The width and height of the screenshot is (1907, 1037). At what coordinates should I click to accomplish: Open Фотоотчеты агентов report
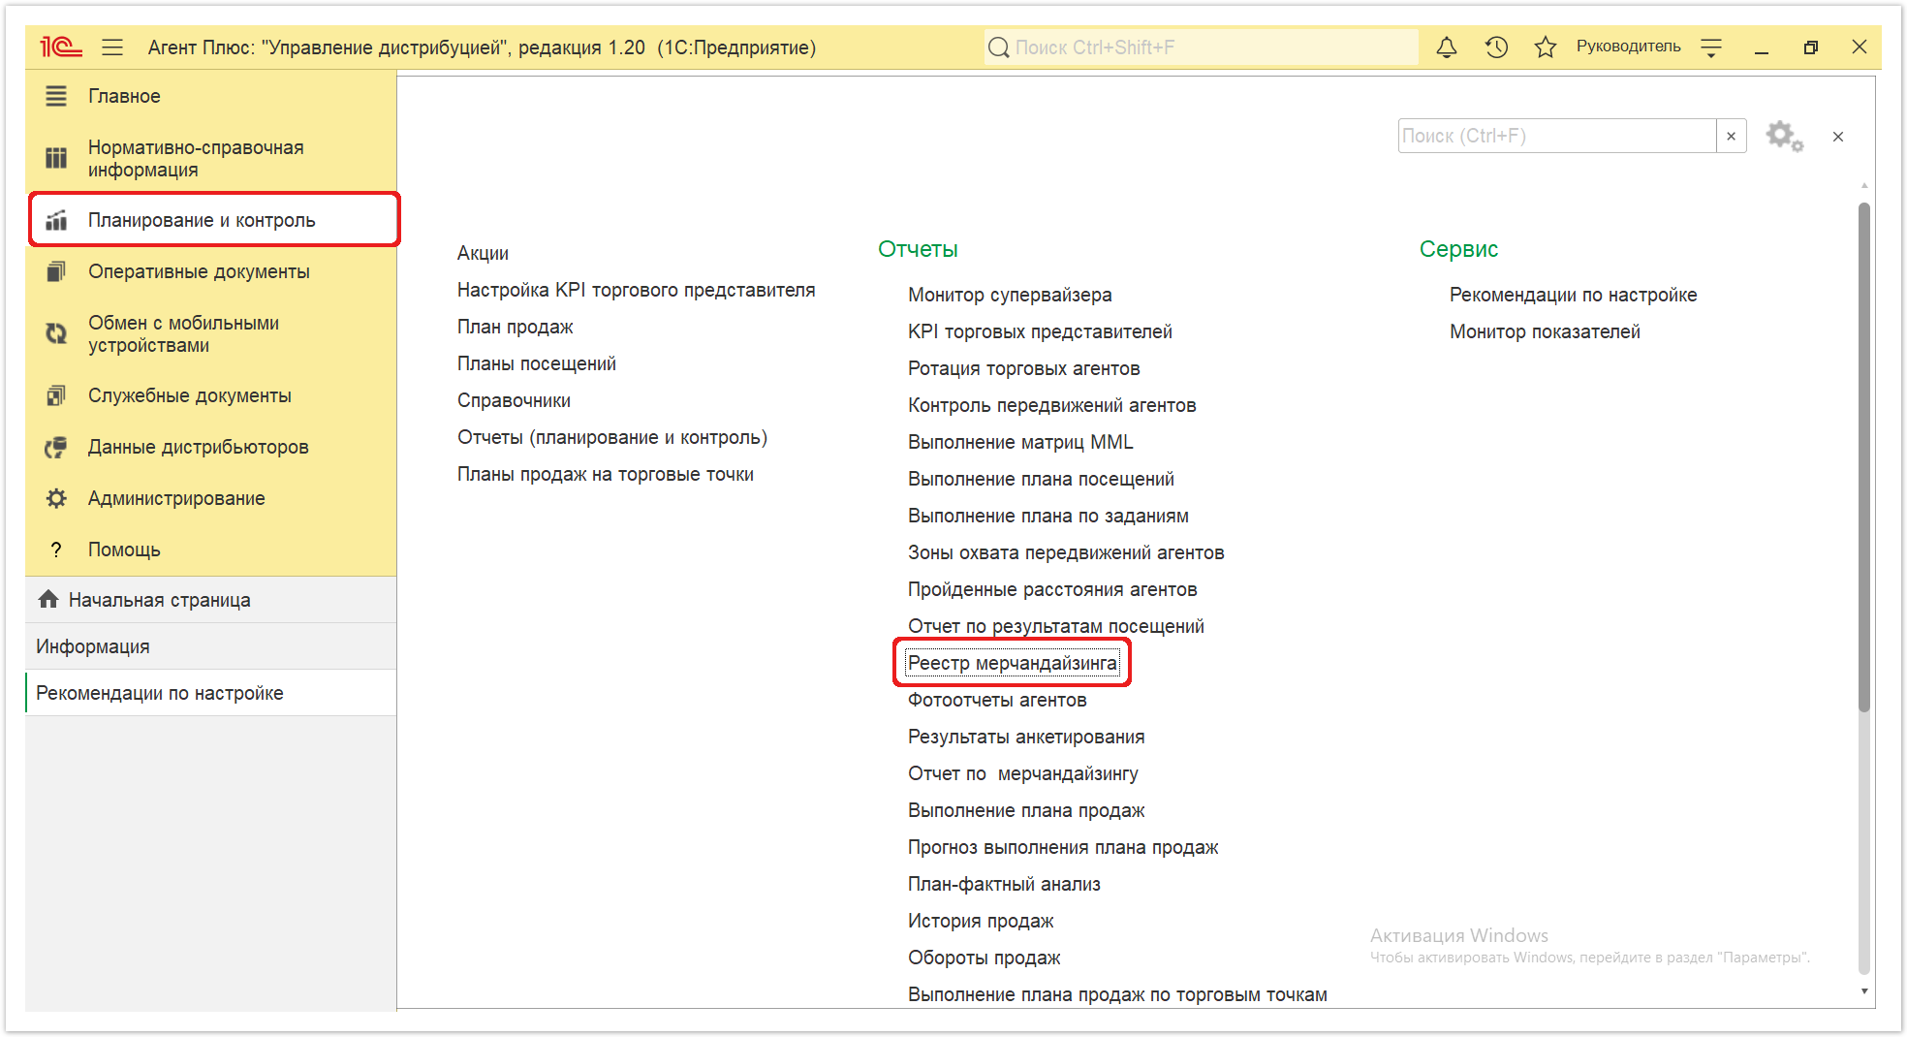(x=997, y=700)
